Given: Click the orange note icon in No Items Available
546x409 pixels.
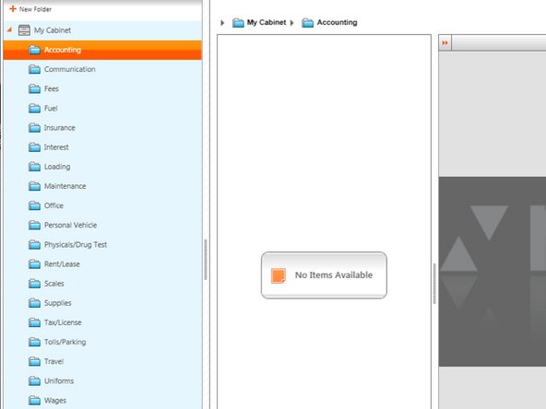Looking at the screenshot, I should tap(279, 275).
